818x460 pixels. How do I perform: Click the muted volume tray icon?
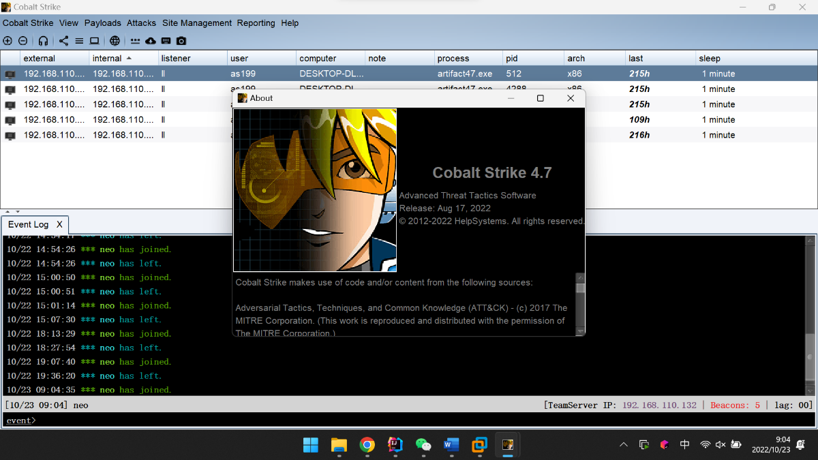point(721,445)
